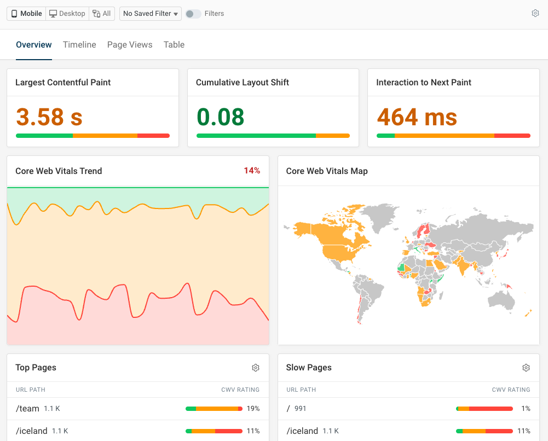This screenshot has height=441, width=548.
Task: Open the dashboard settings gear
Action: pos(535,13)
